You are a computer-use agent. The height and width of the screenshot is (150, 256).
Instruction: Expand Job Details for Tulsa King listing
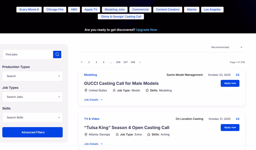(93, 144)
